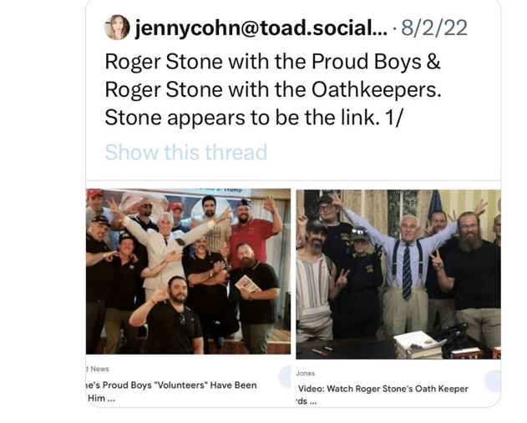The image size is (527, 423).
Task: Tap round button on Proud Boys article card
Action: pos(283,381)
